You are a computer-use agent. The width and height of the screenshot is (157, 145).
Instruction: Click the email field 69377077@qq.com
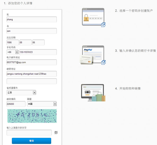coord(32,62)
